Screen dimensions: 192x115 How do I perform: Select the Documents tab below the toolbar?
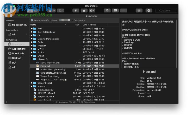[91, 16]
